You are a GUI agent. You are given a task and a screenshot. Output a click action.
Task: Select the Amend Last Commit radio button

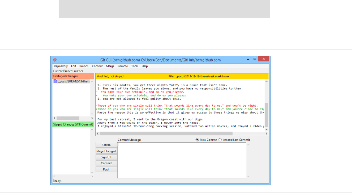tap(220, 140)
